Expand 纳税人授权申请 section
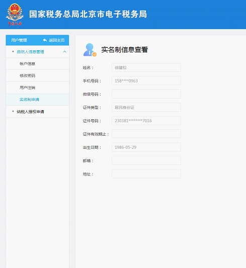 [30, 112]
